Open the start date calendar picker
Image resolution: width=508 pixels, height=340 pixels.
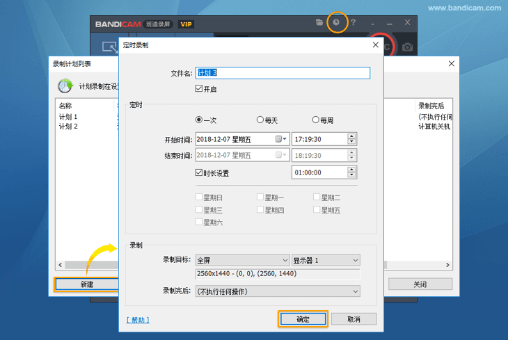coord(281,139)
